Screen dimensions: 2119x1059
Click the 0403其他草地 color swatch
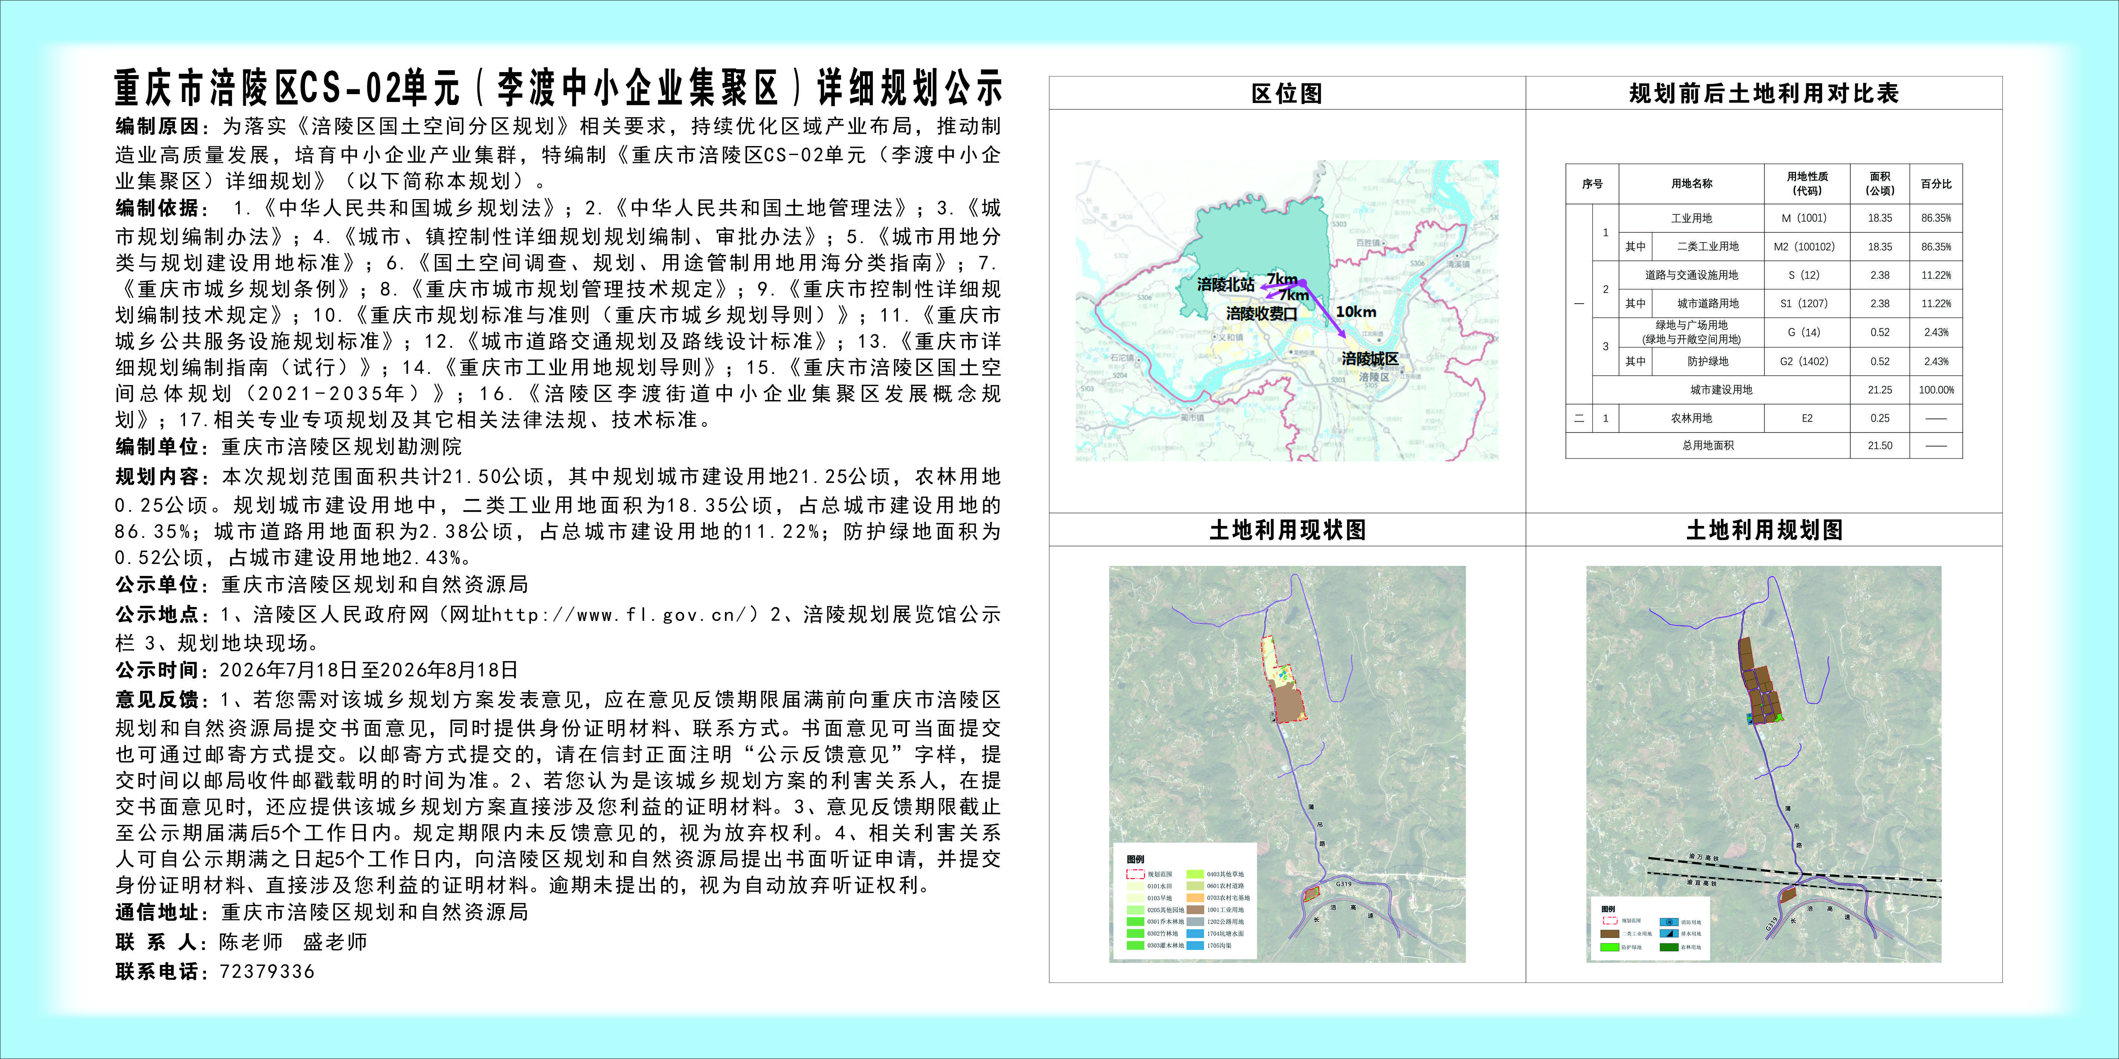pyautogui.click(x=1195, y=874)
